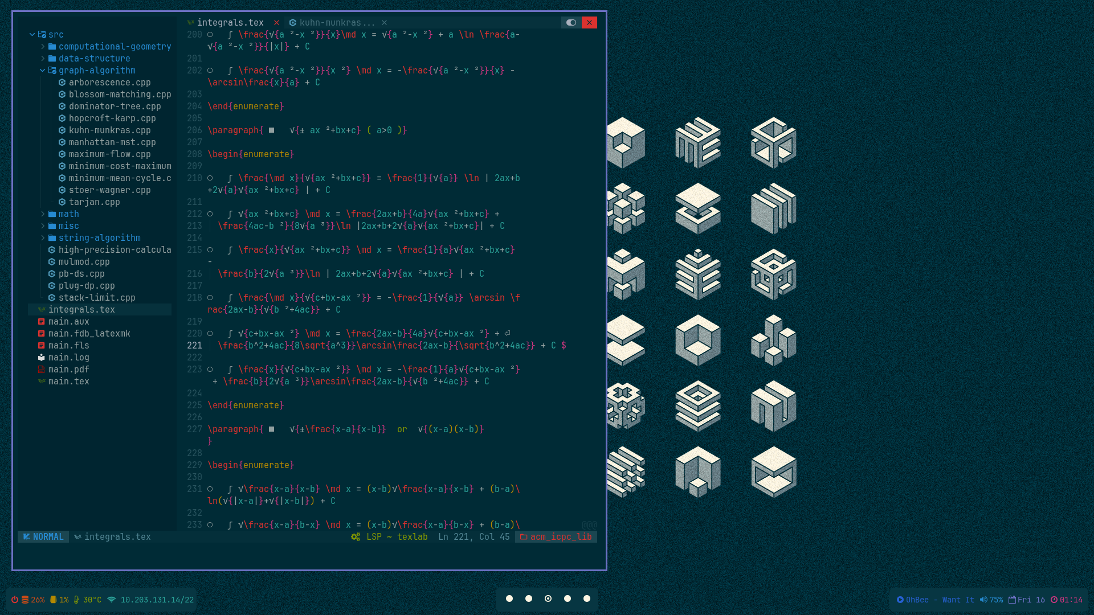Click the acm_icpc_lib directory label
Image resolution: width=1094 pixels, height=615 pixels.
[561, 537]
